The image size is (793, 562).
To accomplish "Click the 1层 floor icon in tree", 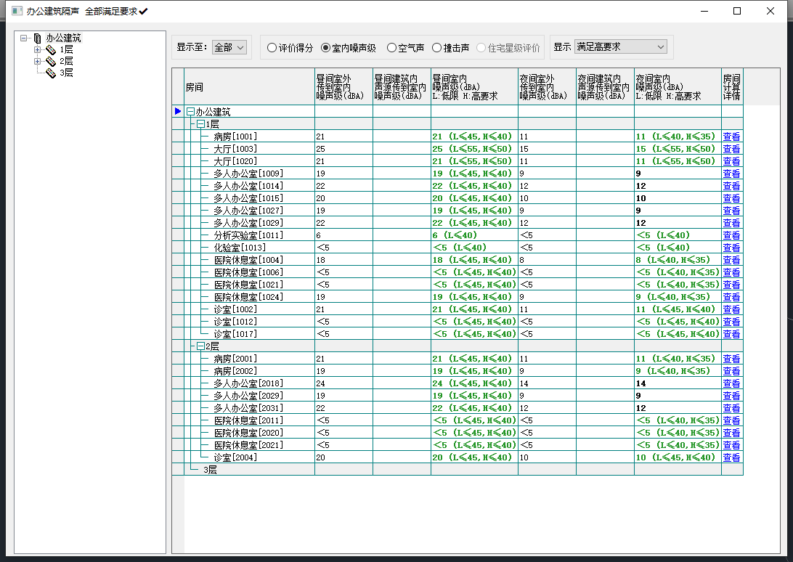I will point(51,49).
